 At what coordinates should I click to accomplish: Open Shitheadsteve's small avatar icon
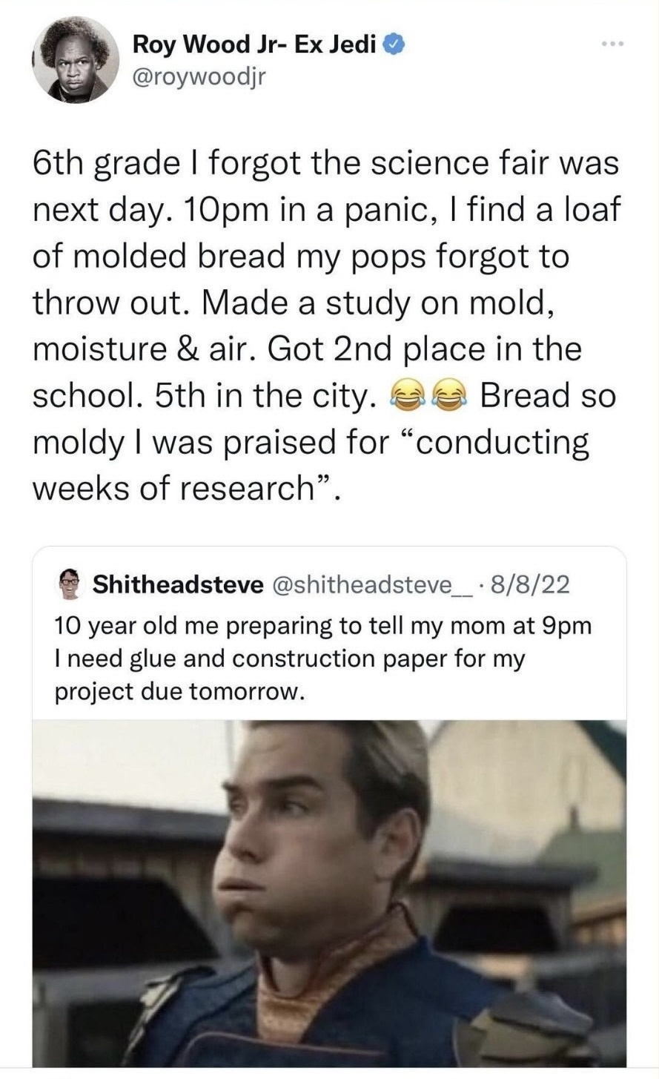[69, 584]
